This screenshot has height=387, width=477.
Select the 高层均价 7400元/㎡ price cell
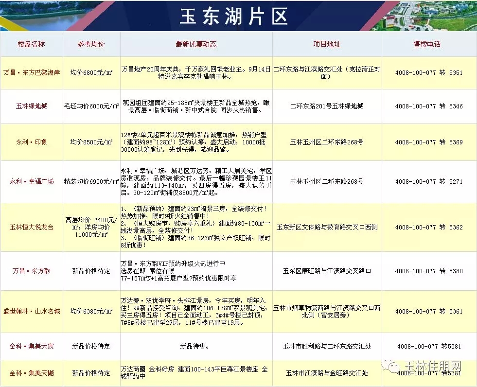[91, 227]
